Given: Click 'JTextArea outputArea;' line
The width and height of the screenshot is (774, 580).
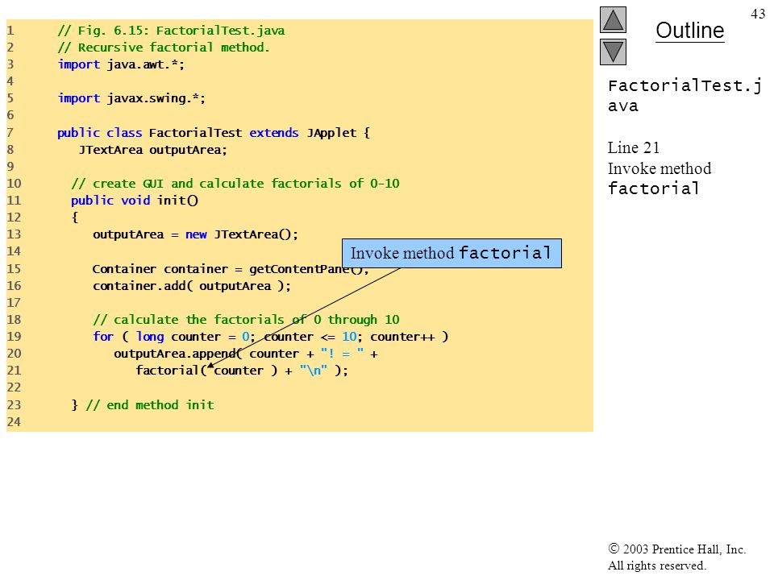Looking at the screenshot, I should click(x=152, y=150).
